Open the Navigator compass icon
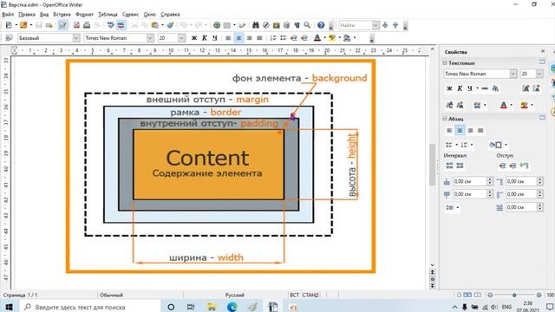The width and height of the screenshot is (555, 312). 266,25
